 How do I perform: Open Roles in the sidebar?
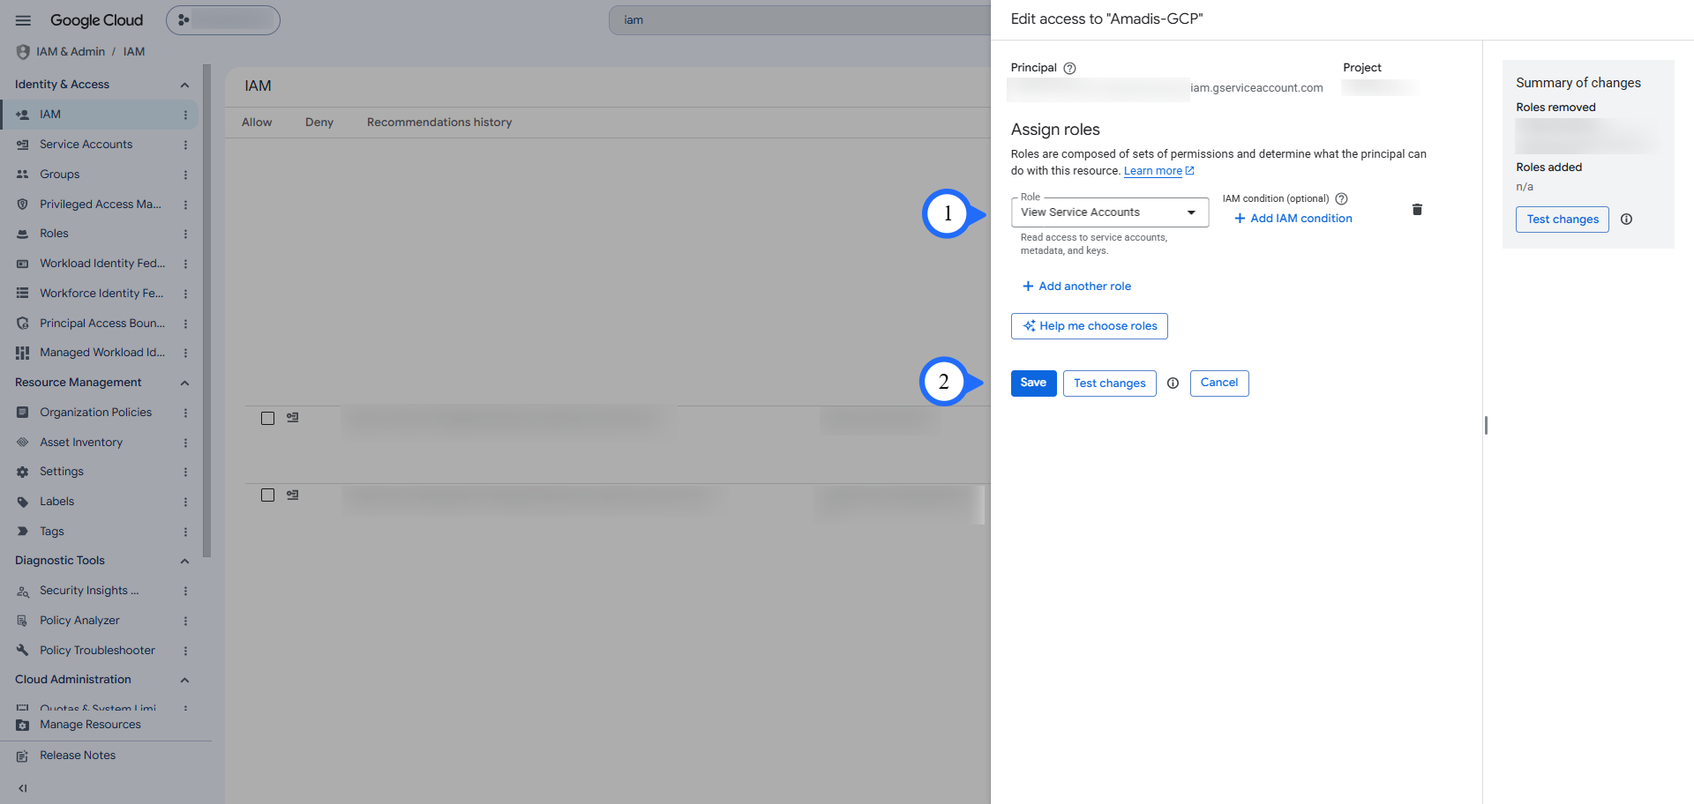pyautogui.click(x=54, y=234)
